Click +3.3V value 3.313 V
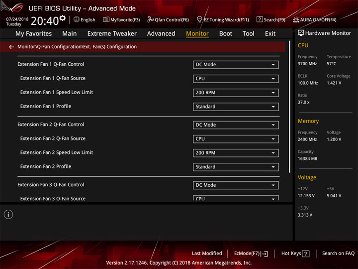This screenshot has width=358, height=269. tap(305, 215)
